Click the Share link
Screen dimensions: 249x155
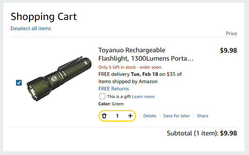pyautogui.click(x=203, y=116)
